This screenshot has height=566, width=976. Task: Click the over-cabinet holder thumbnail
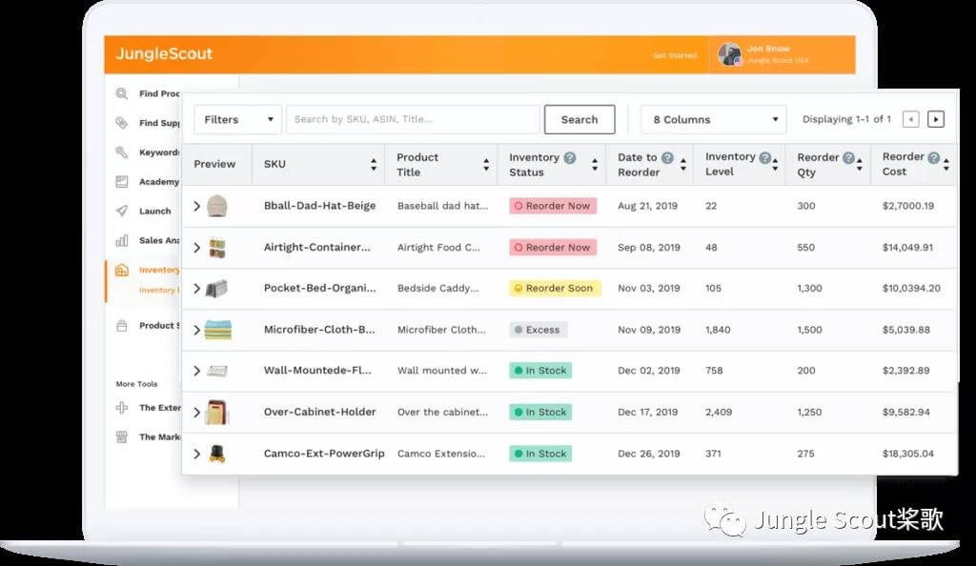point(217,413)
